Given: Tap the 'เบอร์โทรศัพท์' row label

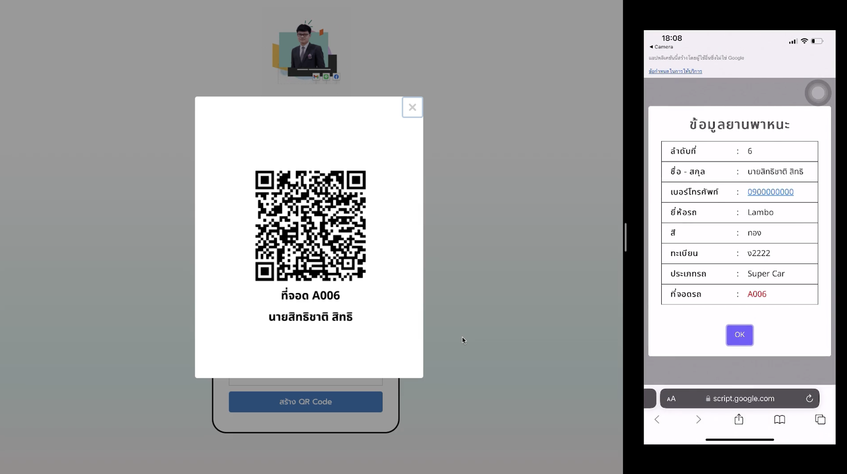Looking at the screenshot, I should (694, 192).
